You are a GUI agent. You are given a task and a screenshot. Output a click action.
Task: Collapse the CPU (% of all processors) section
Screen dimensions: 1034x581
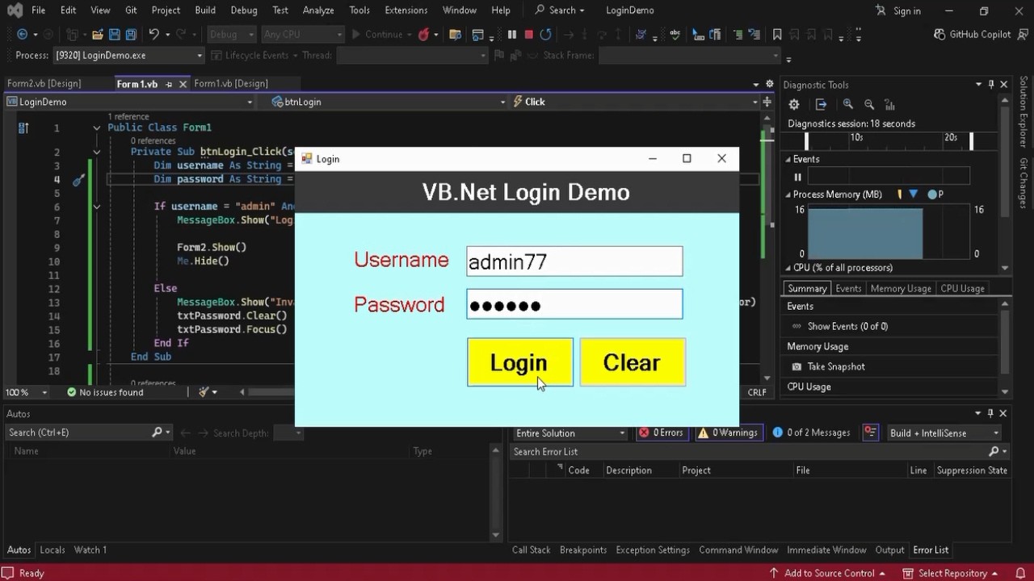(x=788, y=268)
